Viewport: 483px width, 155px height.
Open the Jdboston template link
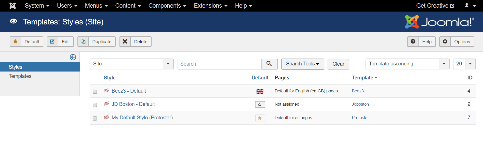pos(360,104)
